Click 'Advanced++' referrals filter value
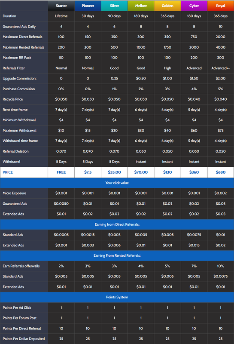 pos(221,68)
